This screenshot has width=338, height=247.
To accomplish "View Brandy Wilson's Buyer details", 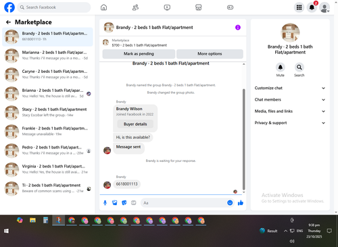I will pos(135,124).
